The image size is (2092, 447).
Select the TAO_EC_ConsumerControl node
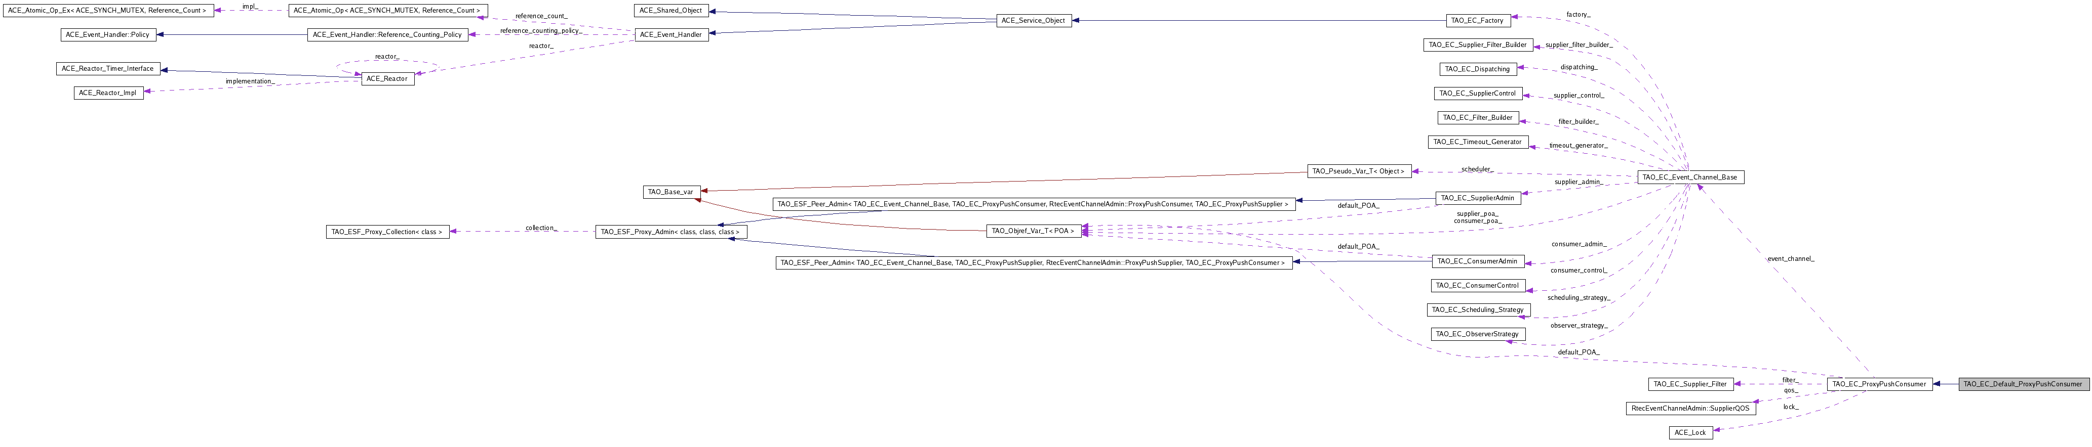click(x=1476, y=286)
